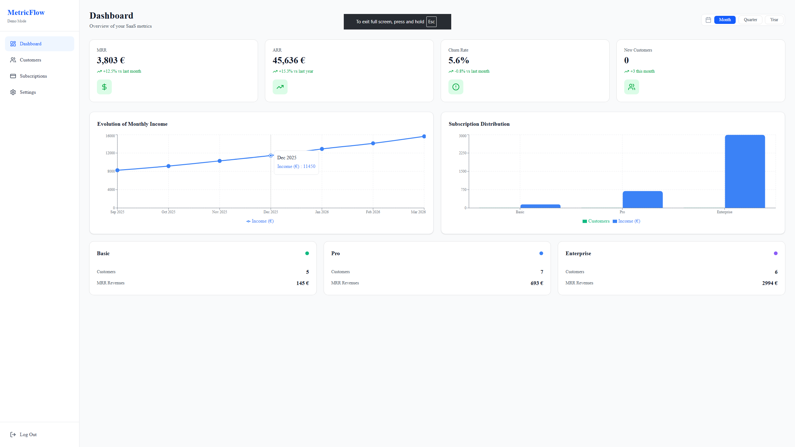
Task: Switch to Year view
Action: 774,20
